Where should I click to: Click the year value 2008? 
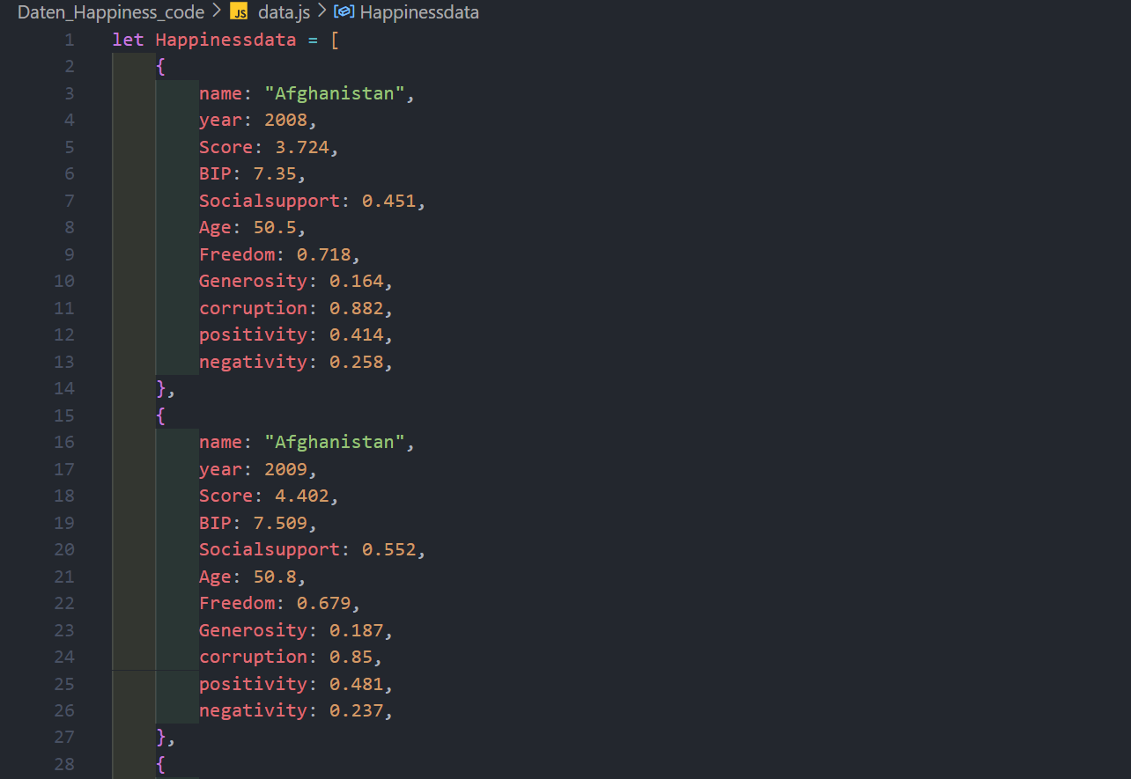point(285,120)
